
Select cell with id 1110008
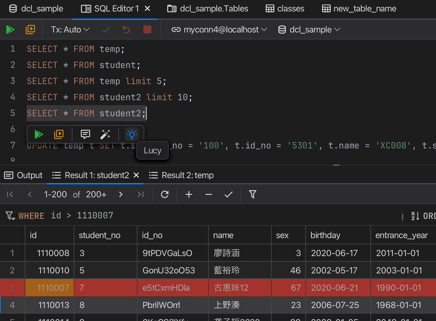pos(49,253)
